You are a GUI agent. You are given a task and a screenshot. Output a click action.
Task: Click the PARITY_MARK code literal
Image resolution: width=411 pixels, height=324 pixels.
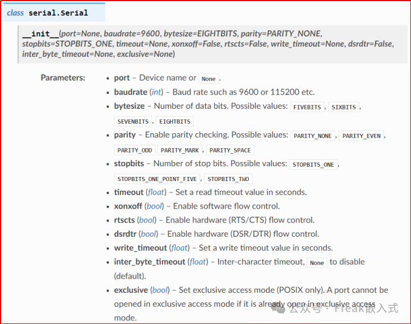pos(180,150)
